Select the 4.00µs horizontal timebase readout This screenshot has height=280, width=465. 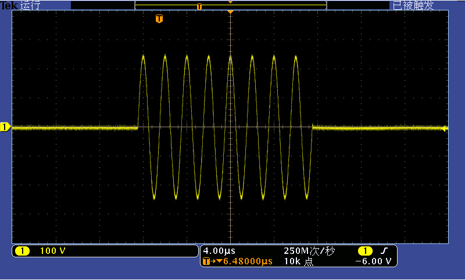219,251
